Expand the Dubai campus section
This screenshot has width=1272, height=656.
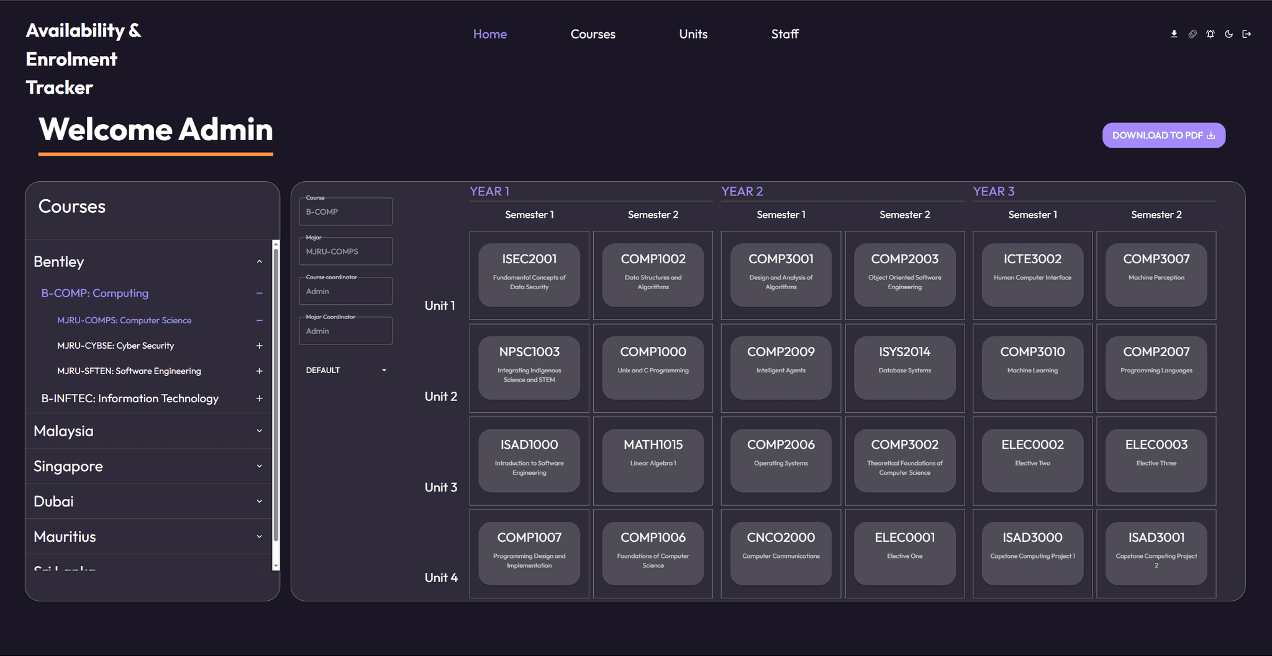coord(260,501)
